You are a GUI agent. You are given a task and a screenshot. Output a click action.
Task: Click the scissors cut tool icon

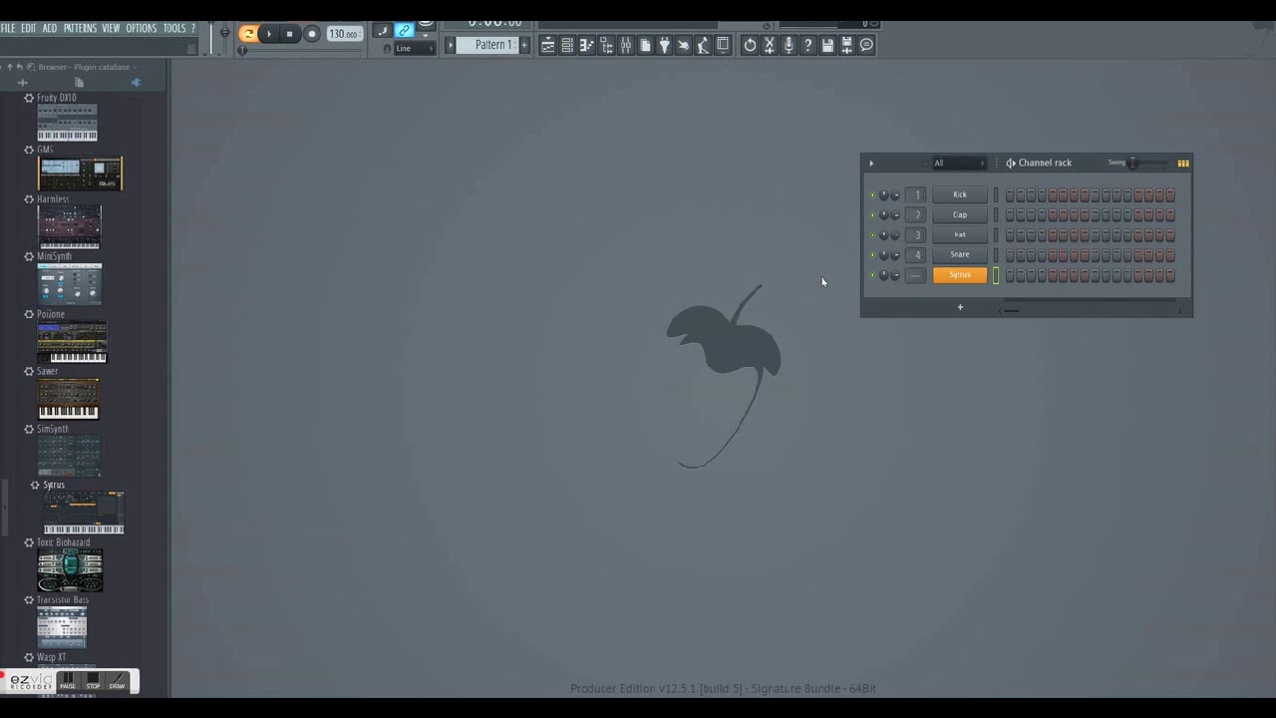(x=770, y=45)
